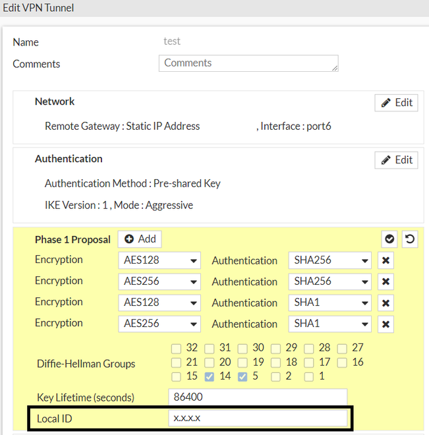Edit the Authentication section

(x=396, y=159)
